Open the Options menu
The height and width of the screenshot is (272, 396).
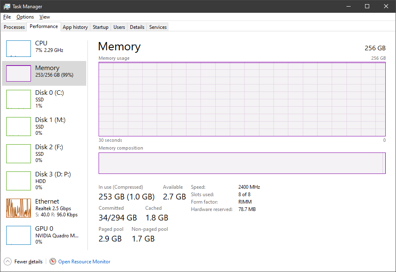[25, 17]
